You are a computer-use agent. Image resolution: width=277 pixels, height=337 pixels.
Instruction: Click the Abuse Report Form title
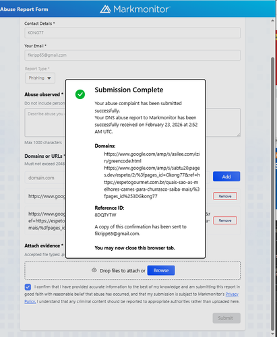(x=24, y=9)
